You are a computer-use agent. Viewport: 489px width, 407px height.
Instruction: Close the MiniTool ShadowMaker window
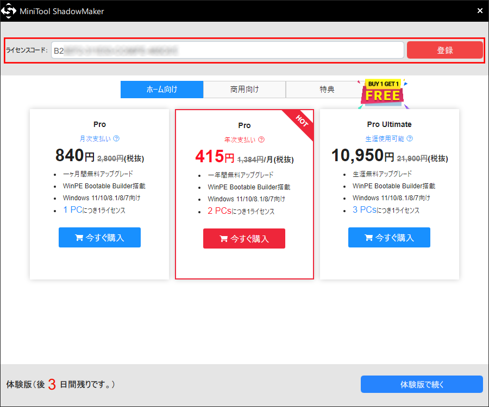480,11
